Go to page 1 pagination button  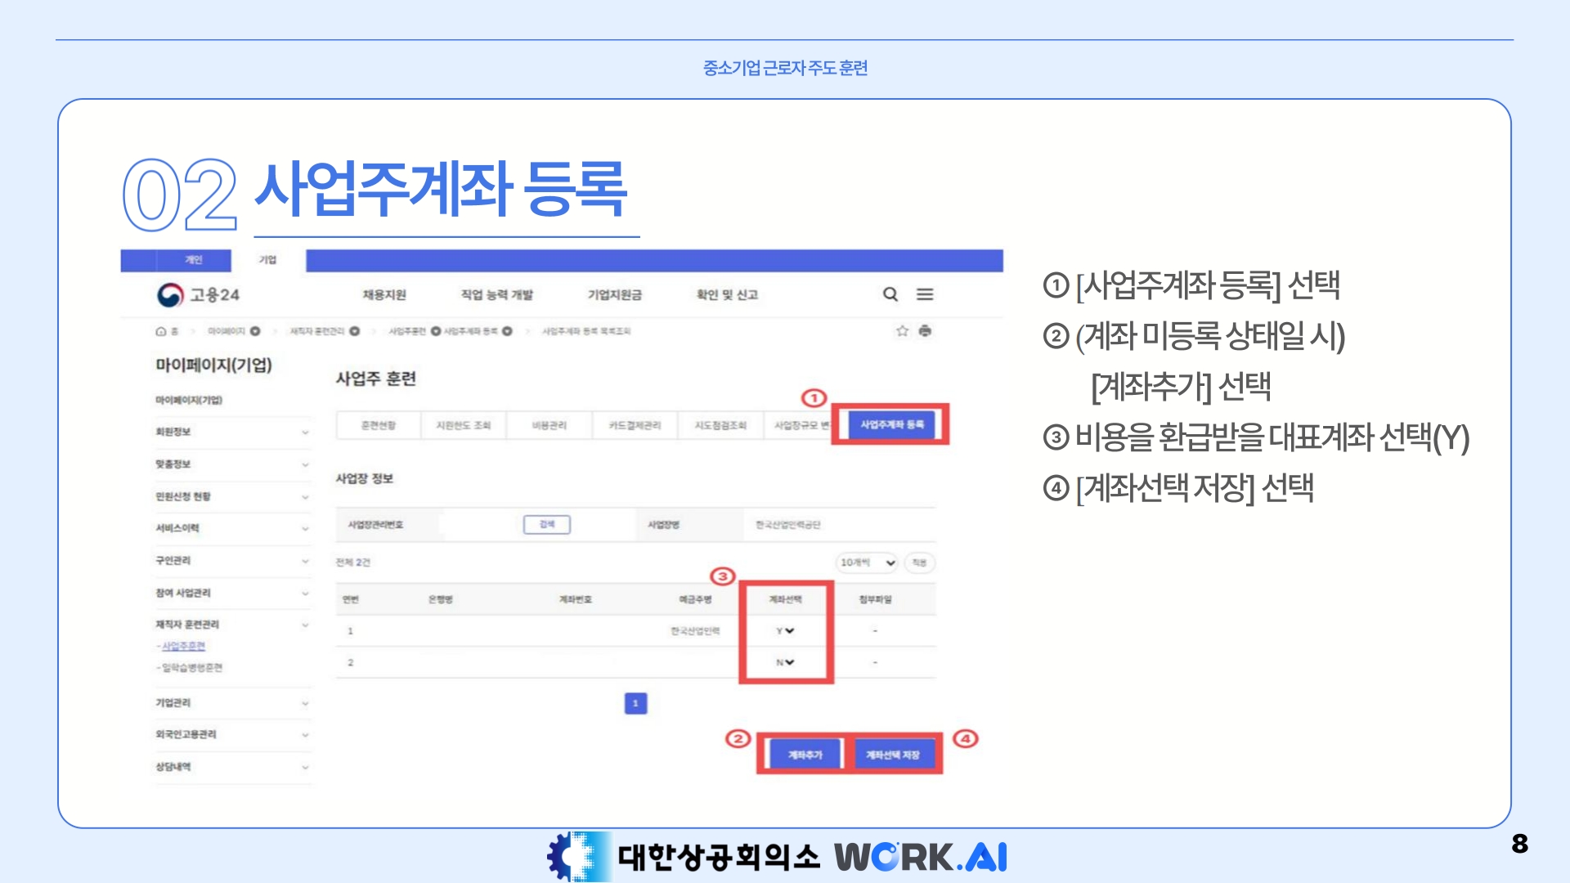pos(635,703)
